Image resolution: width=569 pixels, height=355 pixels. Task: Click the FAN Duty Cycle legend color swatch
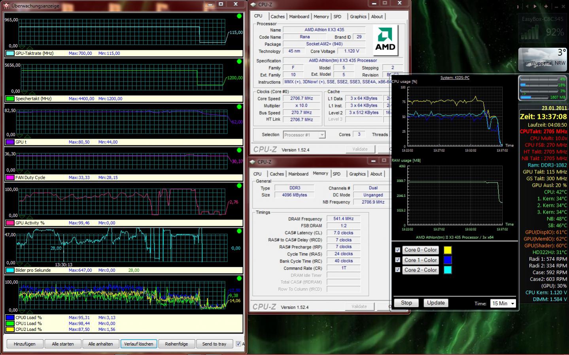(10, 178)
